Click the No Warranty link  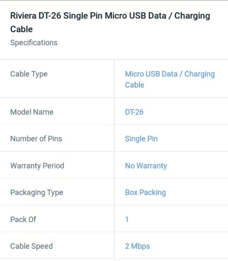(x=146, y=166)
